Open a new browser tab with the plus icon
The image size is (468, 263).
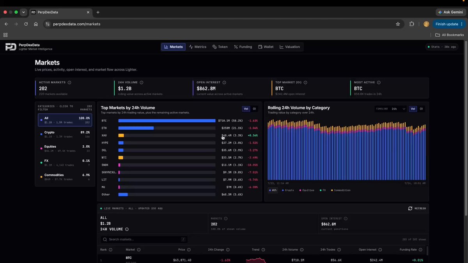[x=98, y=12]
